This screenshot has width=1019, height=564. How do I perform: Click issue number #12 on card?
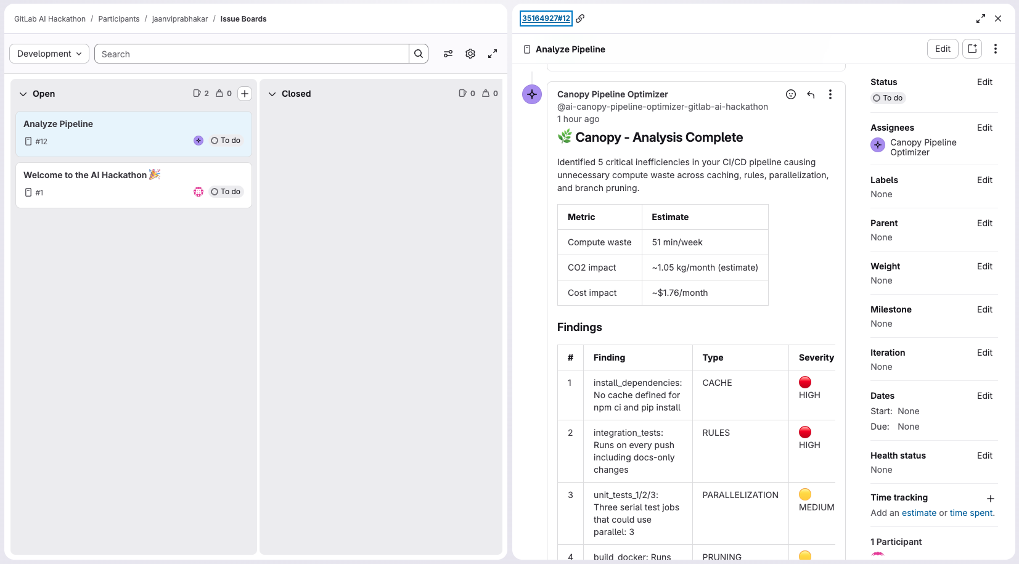(x=41, y=141)
